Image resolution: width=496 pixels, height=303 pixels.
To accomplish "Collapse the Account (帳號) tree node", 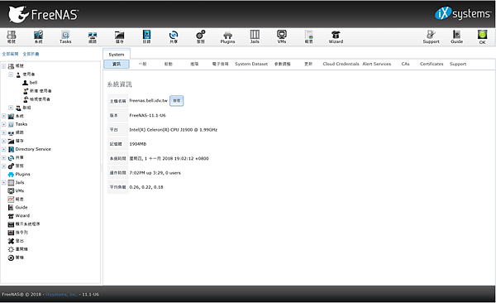I will [x=4, y=66].
